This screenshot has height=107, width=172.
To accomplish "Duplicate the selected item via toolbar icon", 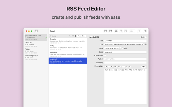I will coord(116,31).
